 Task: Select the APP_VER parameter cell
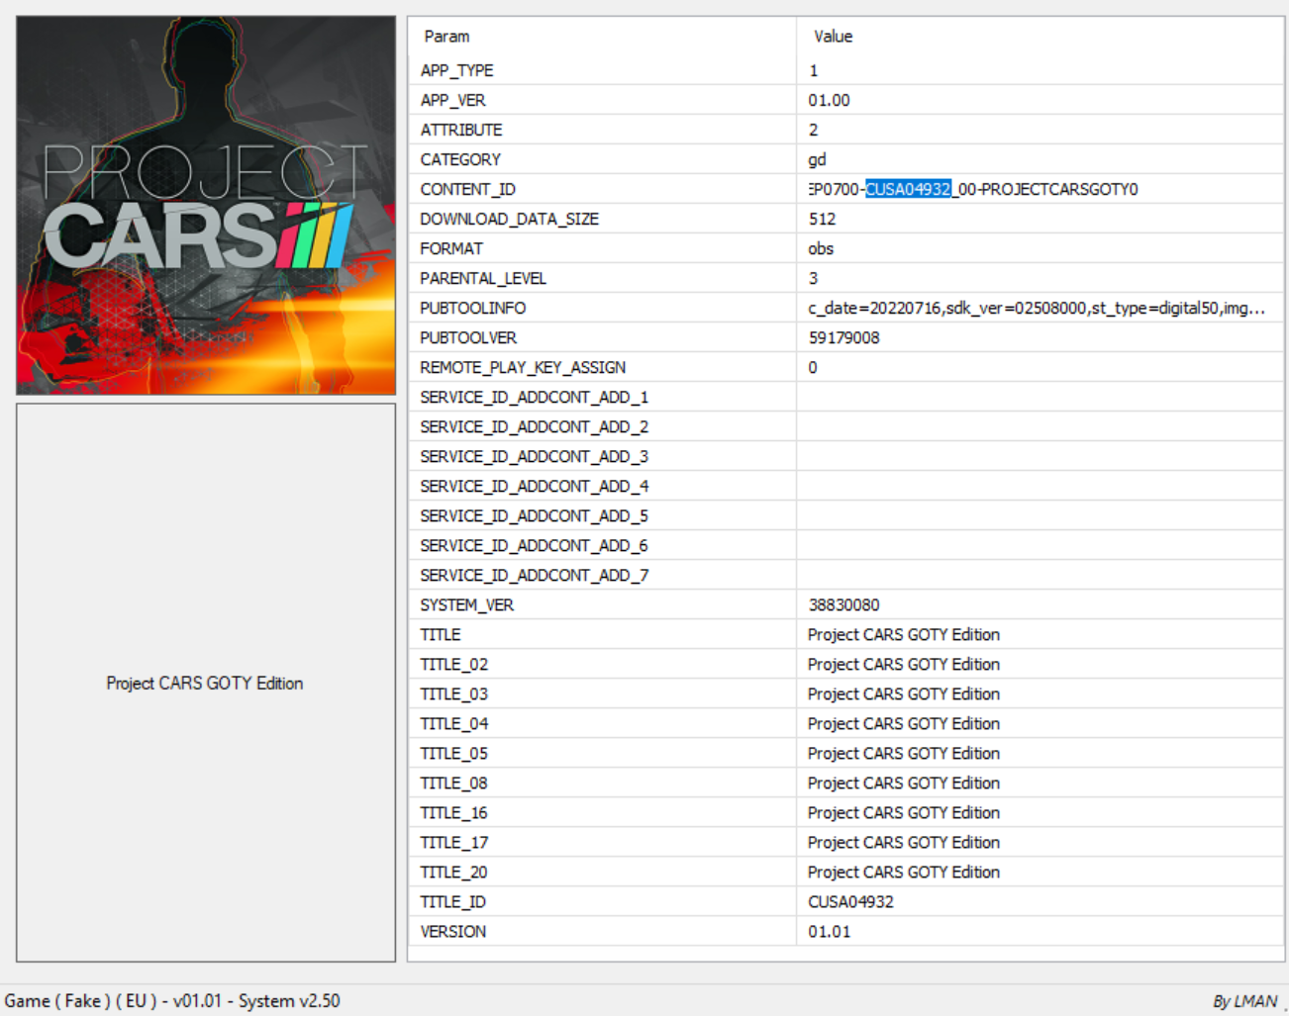tap(602, 100)
